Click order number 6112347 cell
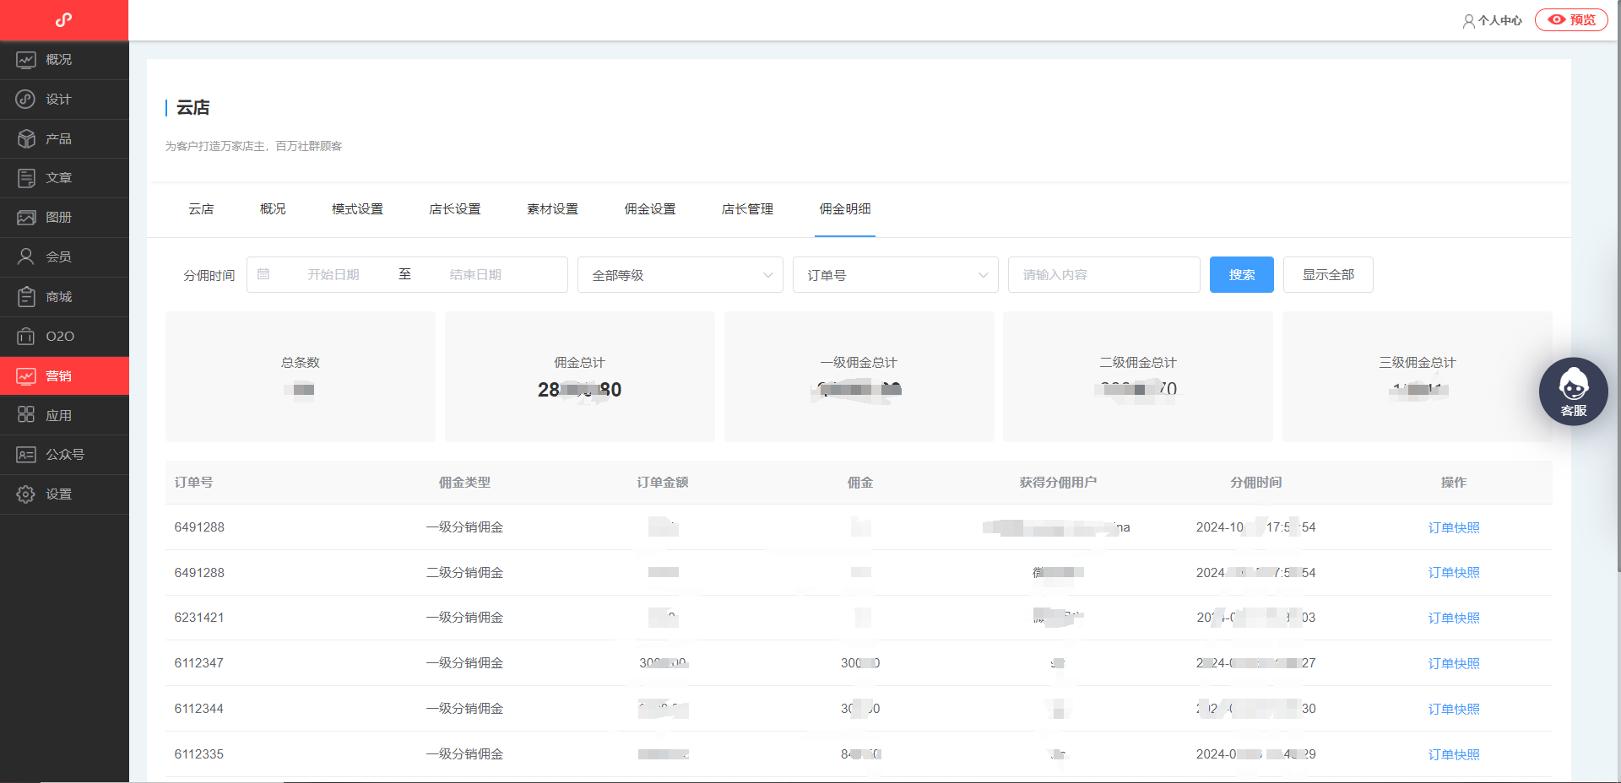Screen dimensions: 1621x783 [x=199, y=663]
